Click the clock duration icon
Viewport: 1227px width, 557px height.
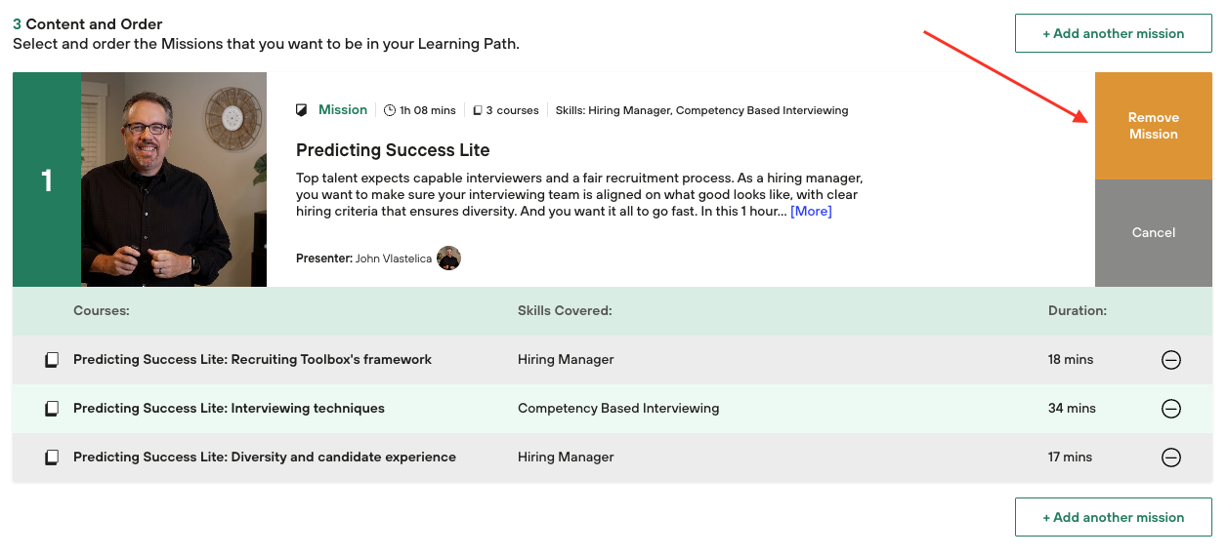tap(390, 110)
